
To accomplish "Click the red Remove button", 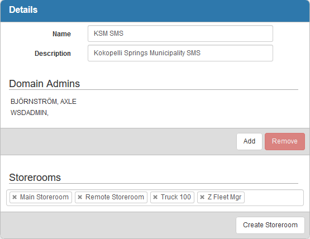I will [x=285, y=141].
